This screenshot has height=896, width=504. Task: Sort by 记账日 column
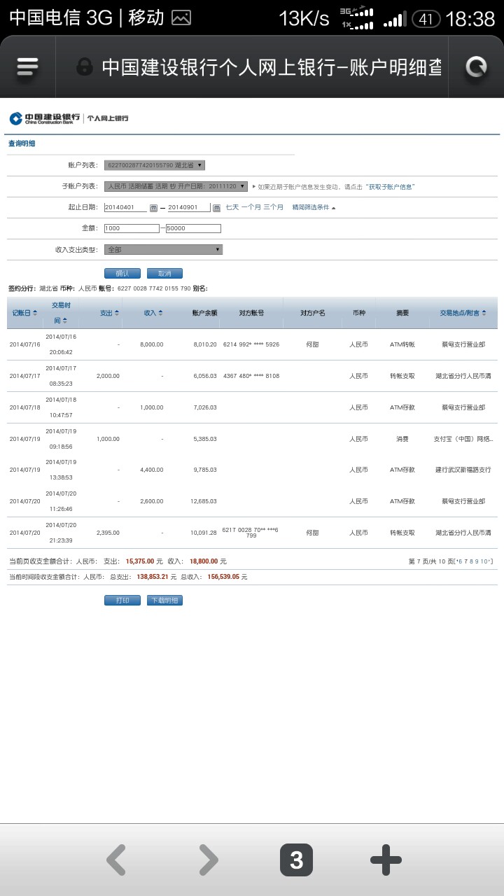point(24,313)
